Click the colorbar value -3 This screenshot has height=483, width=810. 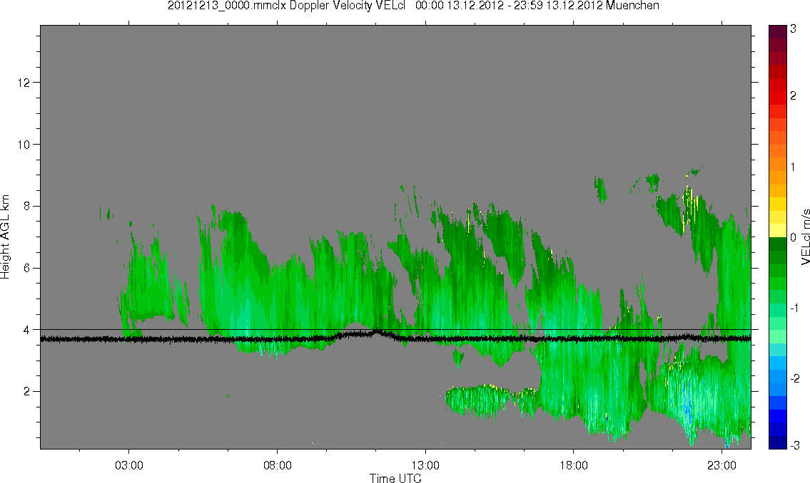[x=794, y=445]
